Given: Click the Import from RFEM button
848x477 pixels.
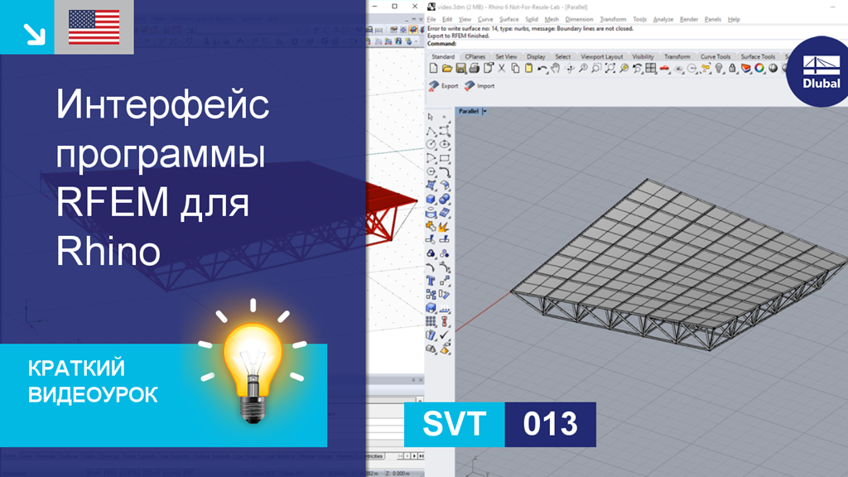Looking at the screenshot, I should point(479,86).
